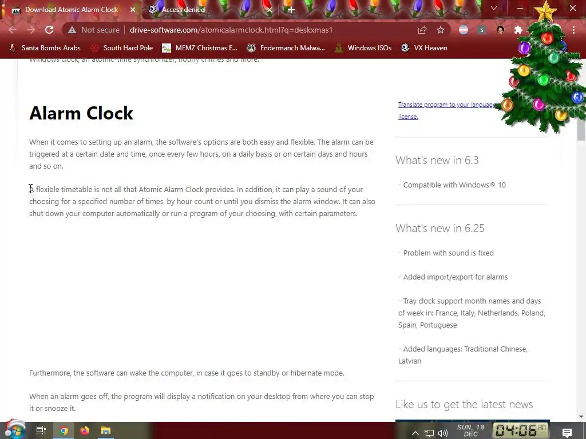Click Chrome icon on taskbar
The height and width of the screenshot is (439, 586).
click(x=64, y=431)
